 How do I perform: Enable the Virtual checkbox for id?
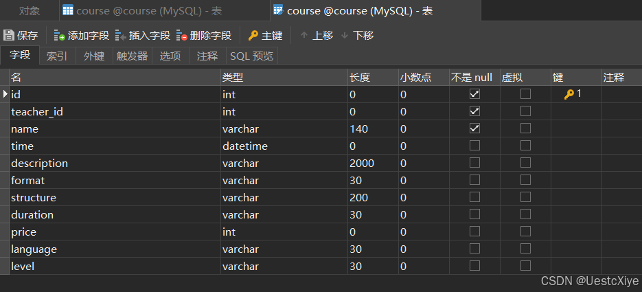[526, 94]
